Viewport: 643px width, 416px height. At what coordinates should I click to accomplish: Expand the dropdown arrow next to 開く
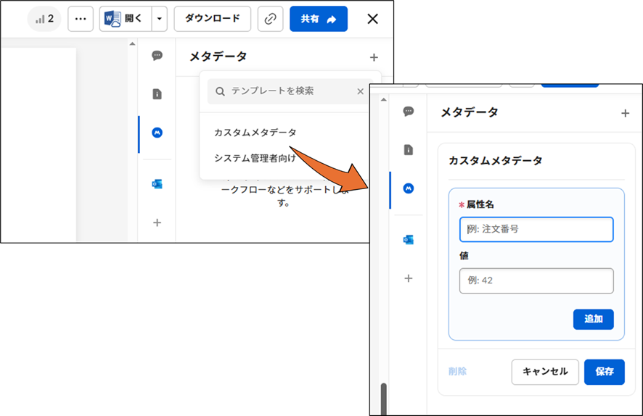click(x=160, y=19)
